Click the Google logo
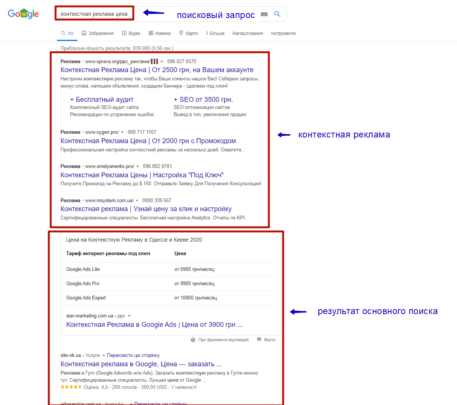Screen dimensions: 457x405 pyautogui.click(x=23, y=14)
